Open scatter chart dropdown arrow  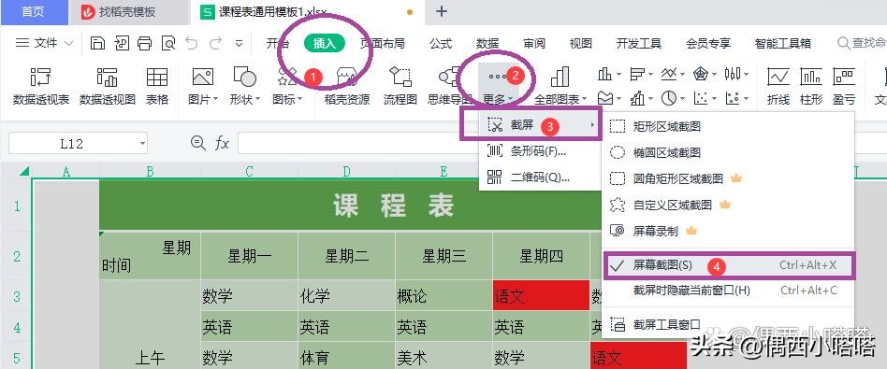point(714,99)
